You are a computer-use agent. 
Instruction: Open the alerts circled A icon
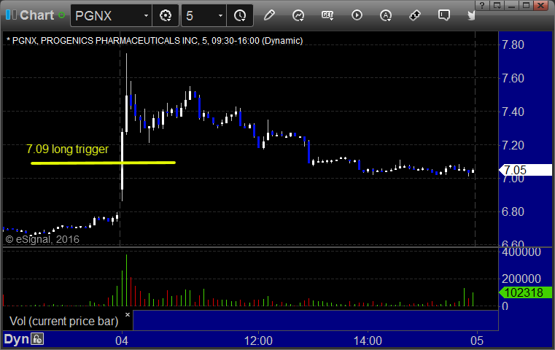(x=386, y=15)
